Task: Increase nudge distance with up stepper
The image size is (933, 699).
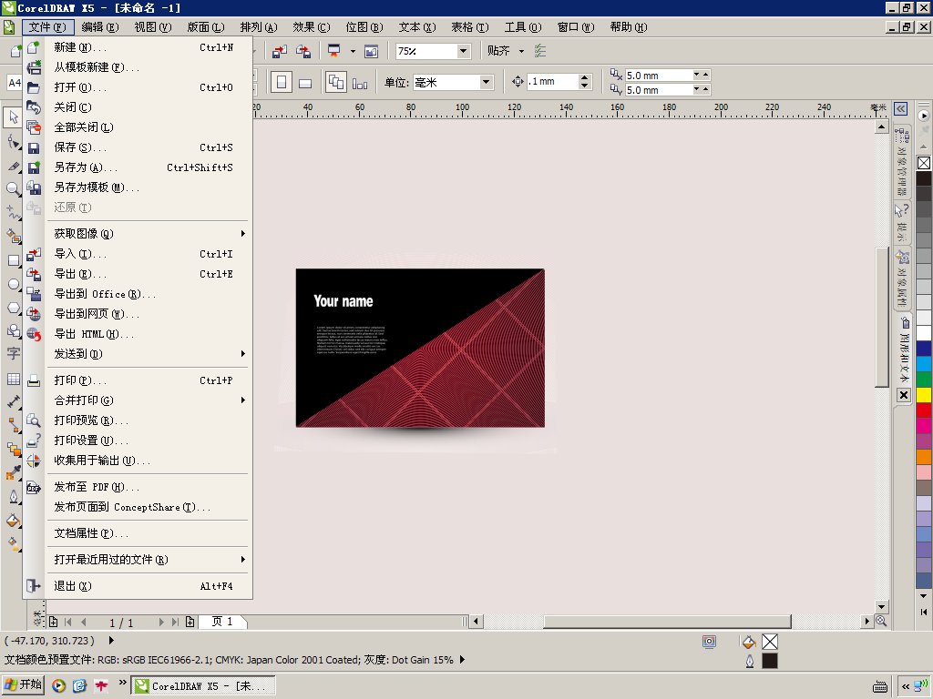Action: pos(584,78)
